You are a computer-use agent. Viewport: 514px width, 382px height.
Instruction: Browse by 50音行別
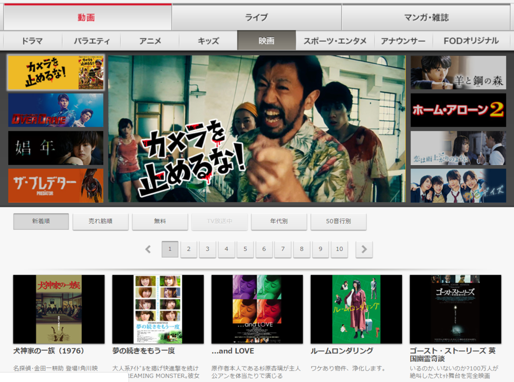click(339, 221)
